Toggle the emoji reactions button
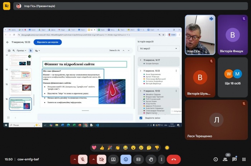The image size is (251, 166). click(x=126, y=159)
